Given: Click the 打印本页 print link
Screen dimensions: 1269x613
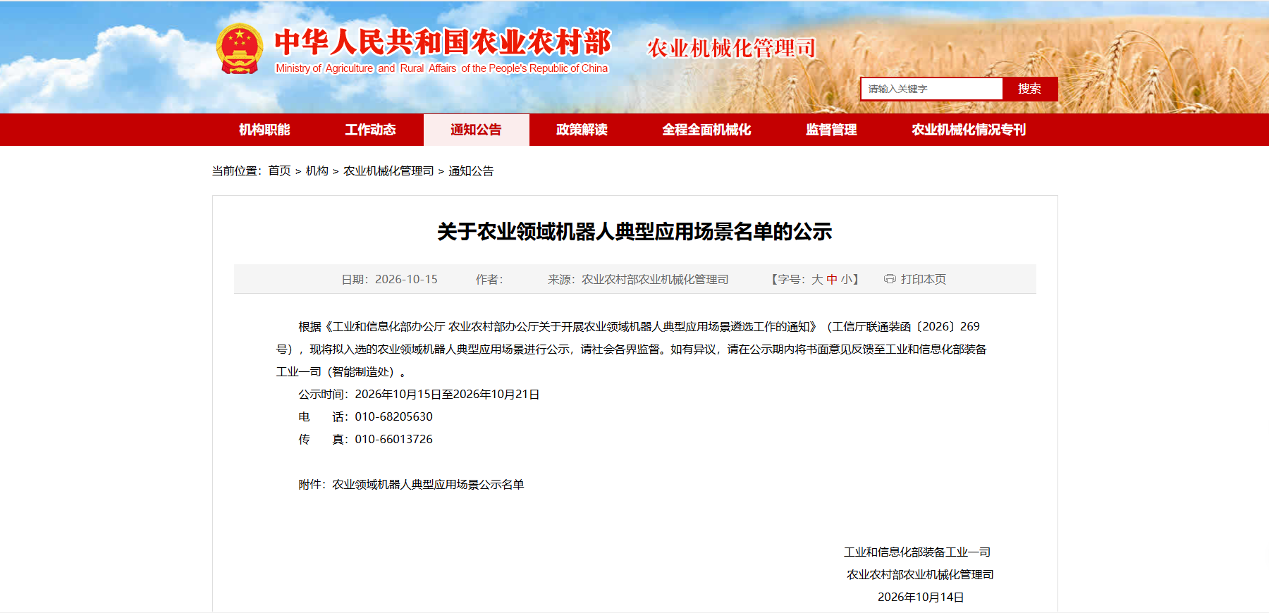Looking at the screenshot, I should point(924,280).
